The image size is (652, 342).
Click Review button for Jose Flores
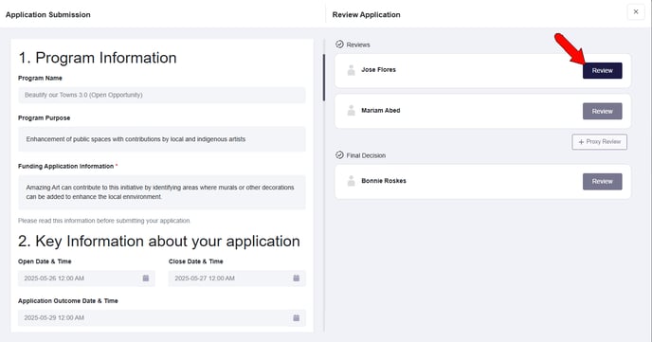(602, 71)
